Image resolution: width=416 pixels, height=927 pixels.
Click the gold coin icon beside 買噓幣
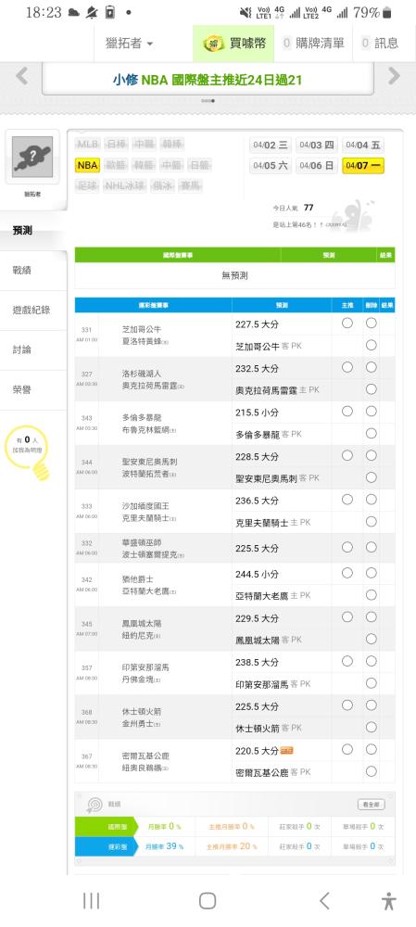click(x=214, y=44)
